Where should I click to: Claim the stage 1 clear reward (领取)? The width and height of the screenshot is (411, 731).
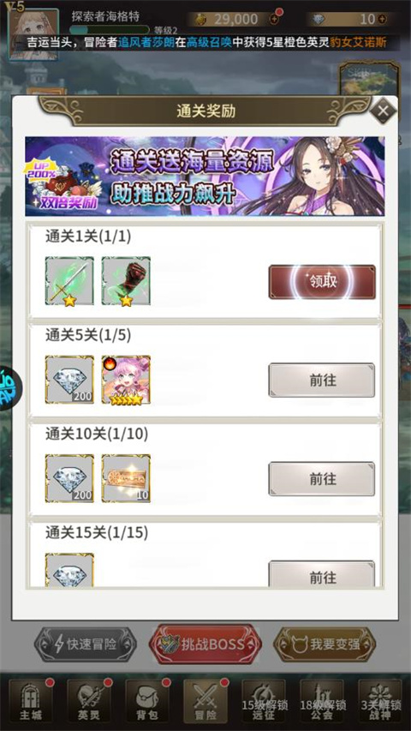(322, 282)
